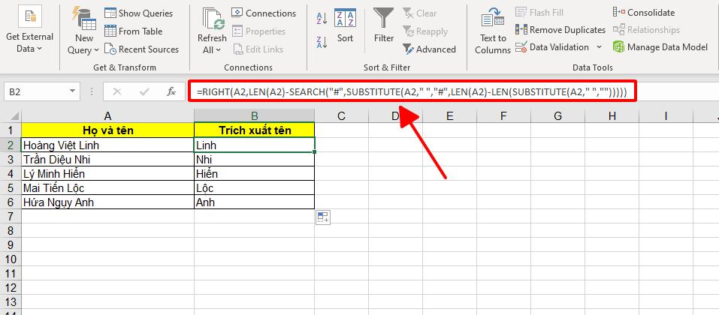Select column I header
The width and height of the screenshot is (719, 315).
point(666,116)
